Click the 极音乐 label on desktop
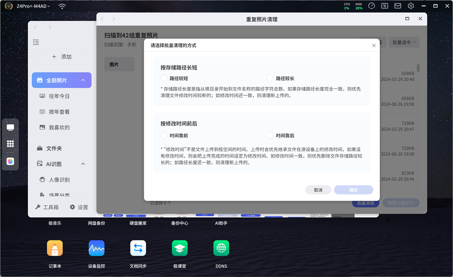Viewport: 453px width, 277px height. pos(55,223)
